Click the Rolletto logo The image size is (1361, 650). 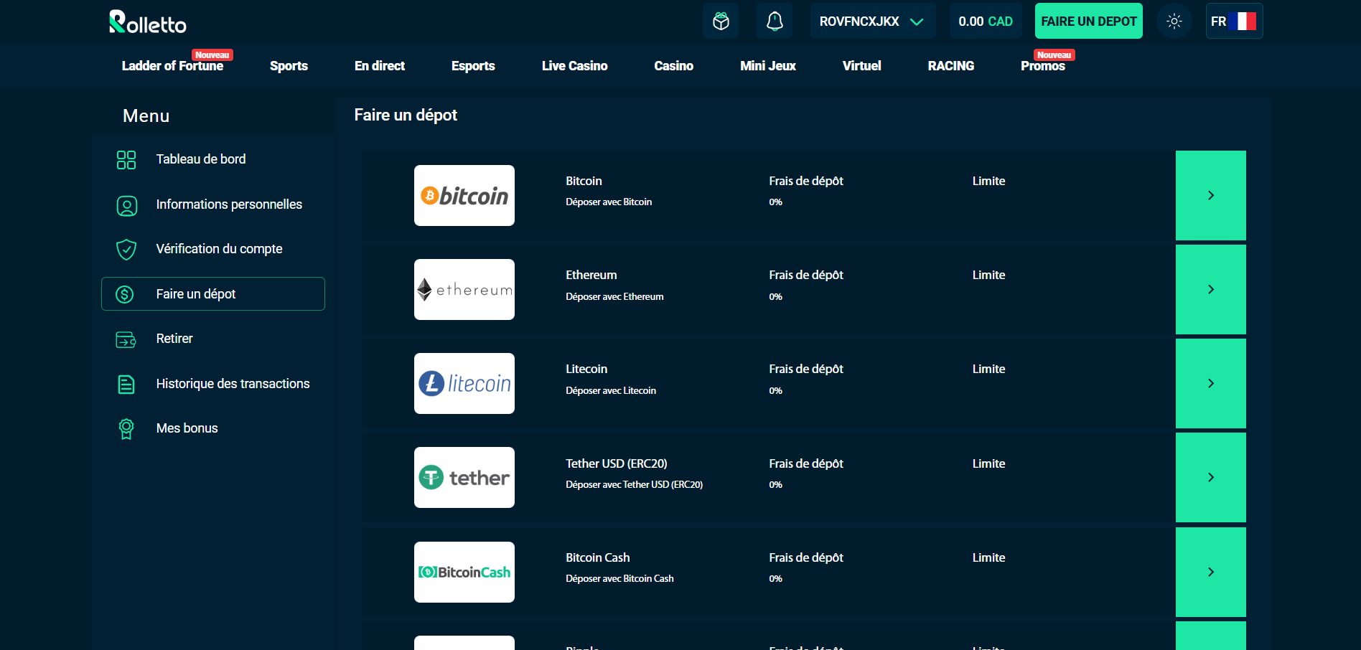(x=148, y=22)
